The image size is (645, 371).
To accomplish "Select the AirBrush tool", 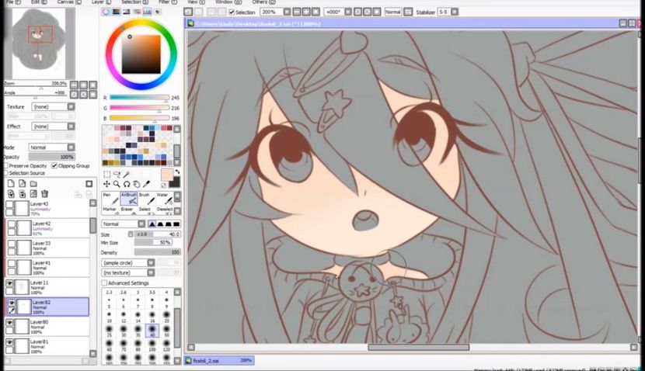I will (128, 199).
